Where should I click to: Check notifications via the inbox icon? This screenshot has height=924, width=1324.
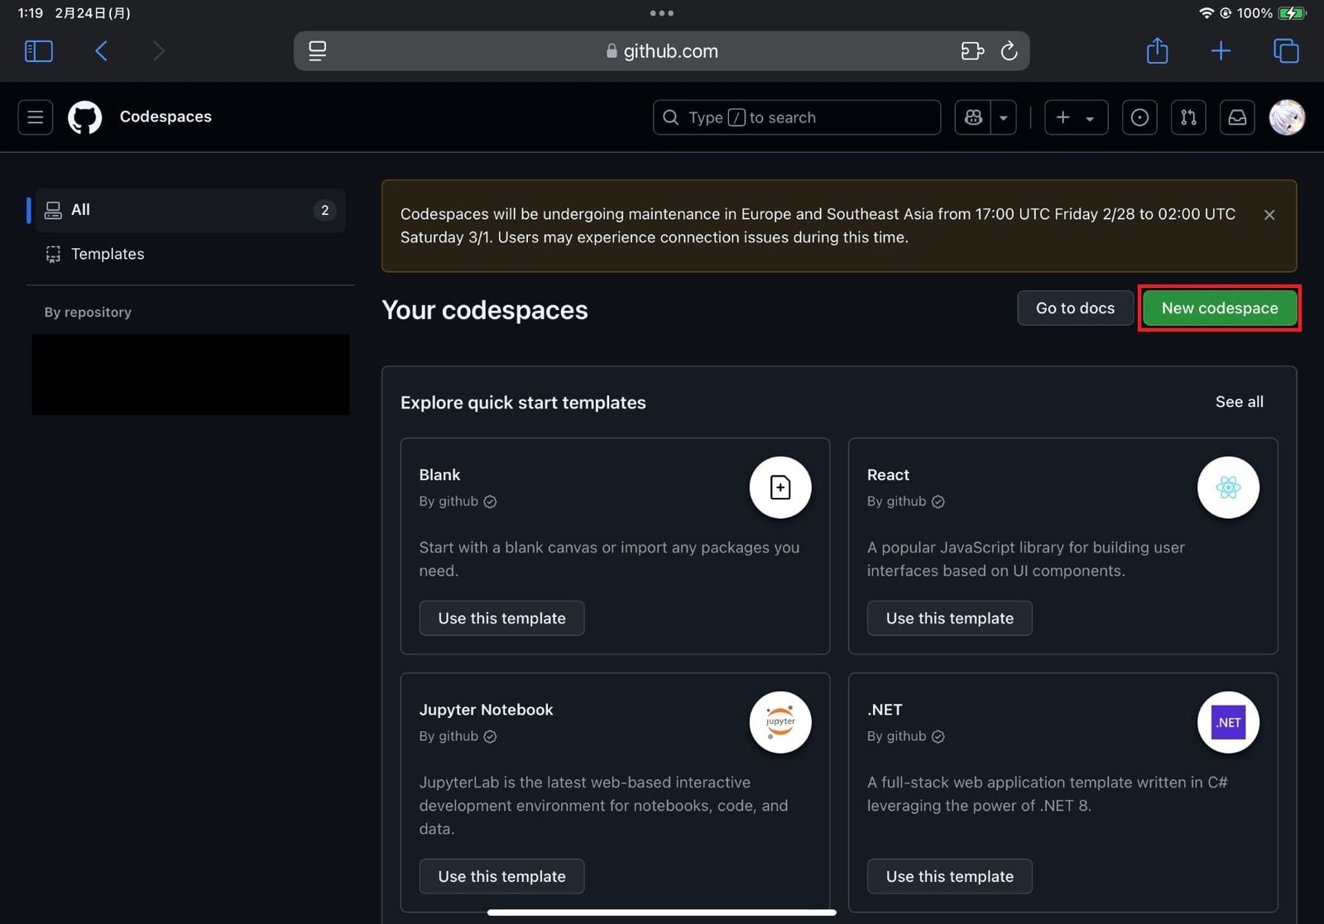pyautogui.click(x=1237, y=117)
